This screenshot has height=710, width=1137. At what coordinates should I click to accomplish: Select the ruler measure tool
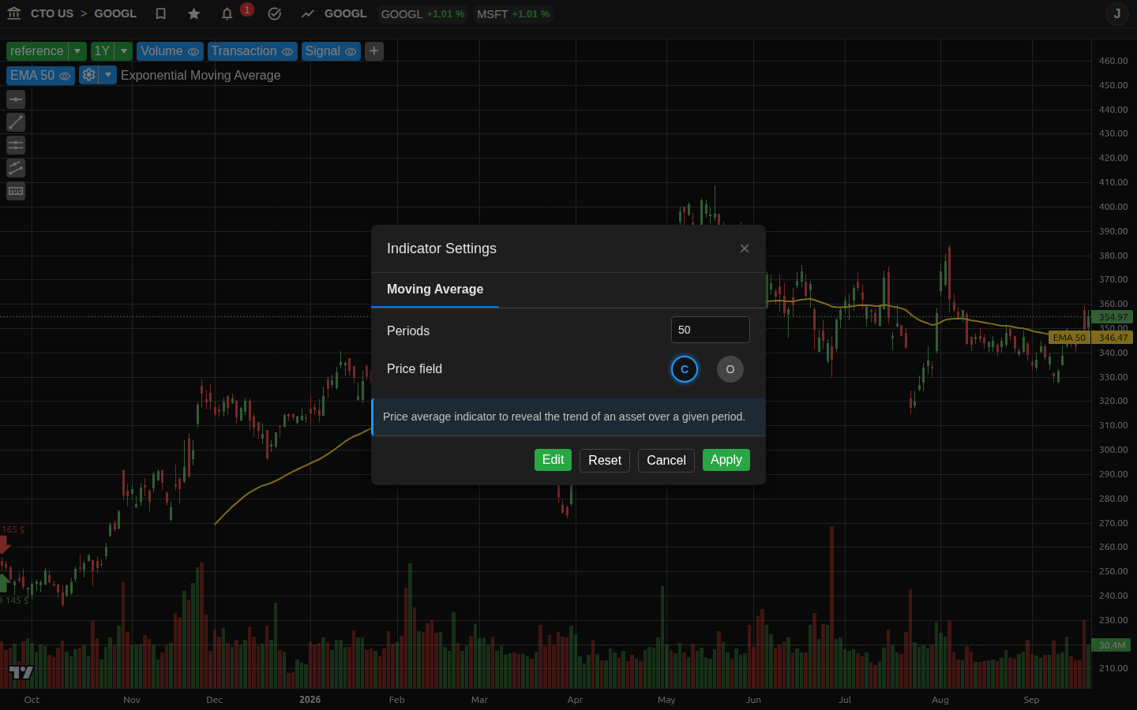[16, 191]
